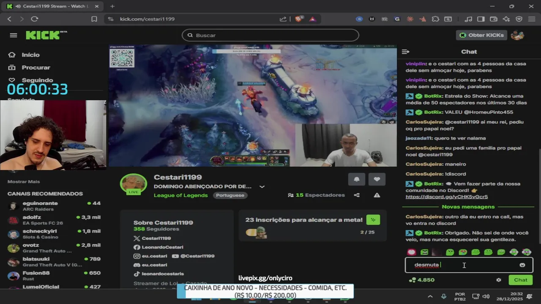This screenshot has height=304, width=541.
Task: Open Seguindo in the sidebar
Action: [x=31, y=80]
